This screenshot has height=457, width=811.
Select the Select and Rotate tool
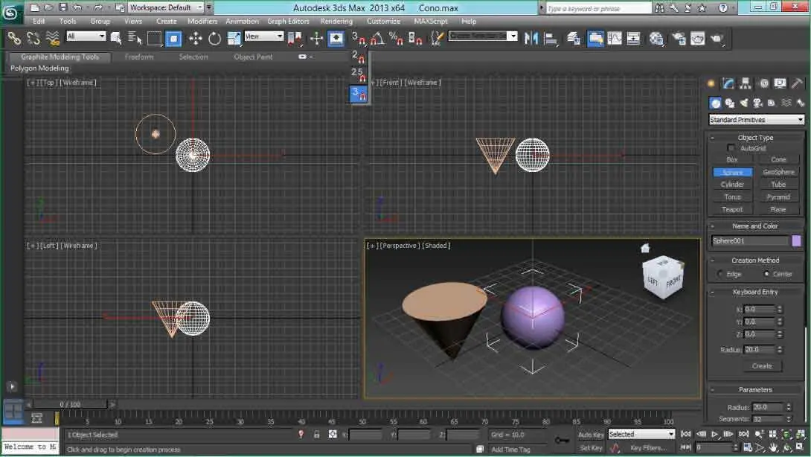pos(214,38)
